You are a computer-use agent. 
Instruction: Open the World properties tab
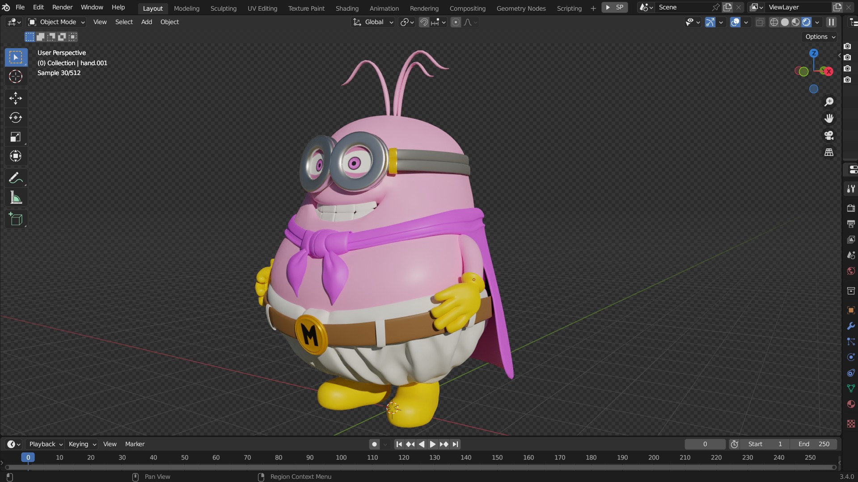pos(851,271)
